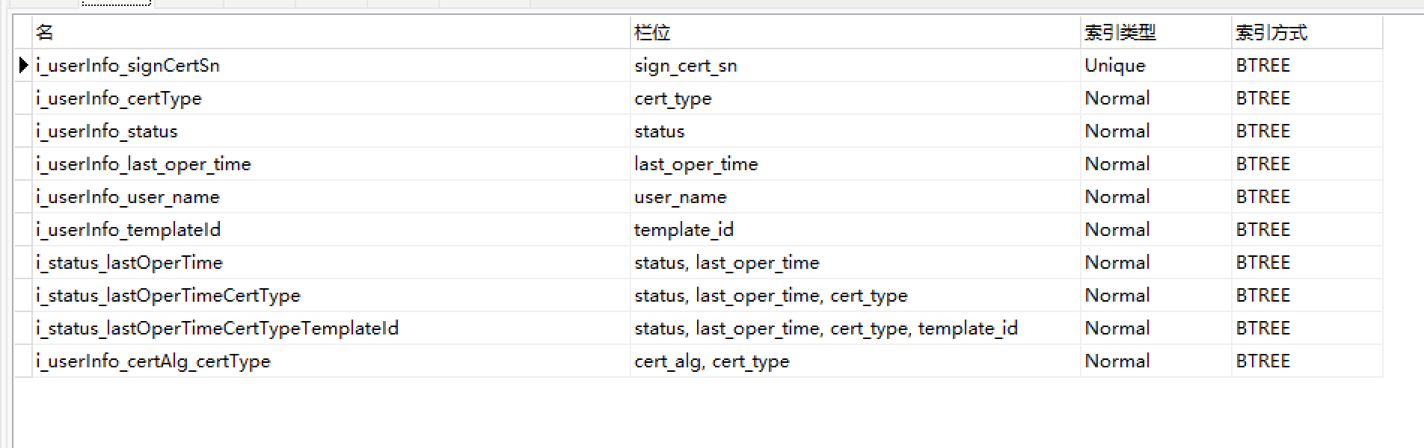Select the i_userInfo_user_name index name
This screenshot has height=448, width=1424.
[128, 197]
